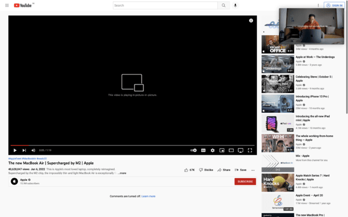Go to YouTube home via logo
The image size is (348, 217).
(23, 5)
